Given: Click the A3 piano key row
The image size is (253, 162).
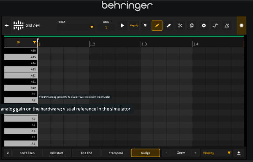Looking at the screenshot, I should 21,131.
